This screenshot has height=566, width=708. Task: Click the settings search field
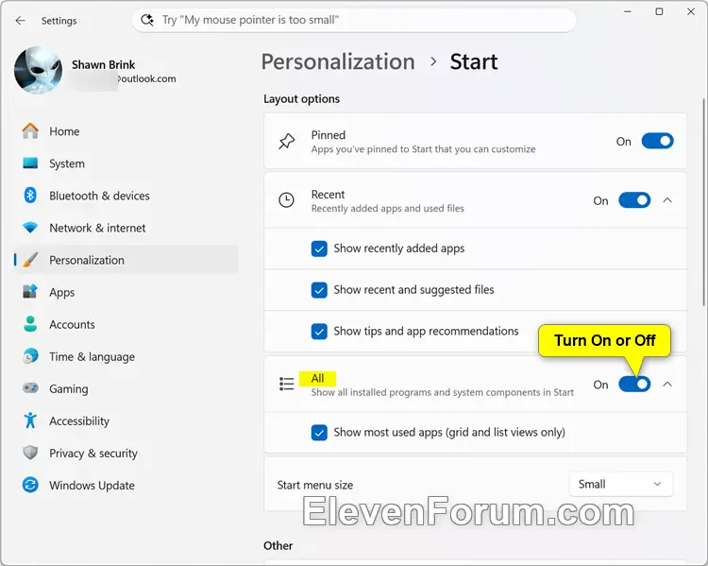(354, 20)
